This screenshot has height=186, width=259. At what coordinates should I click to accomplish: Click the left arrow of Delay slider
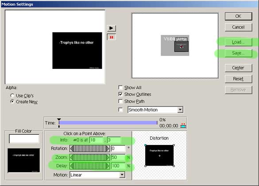pyautogui.click(x=72, y=166)
